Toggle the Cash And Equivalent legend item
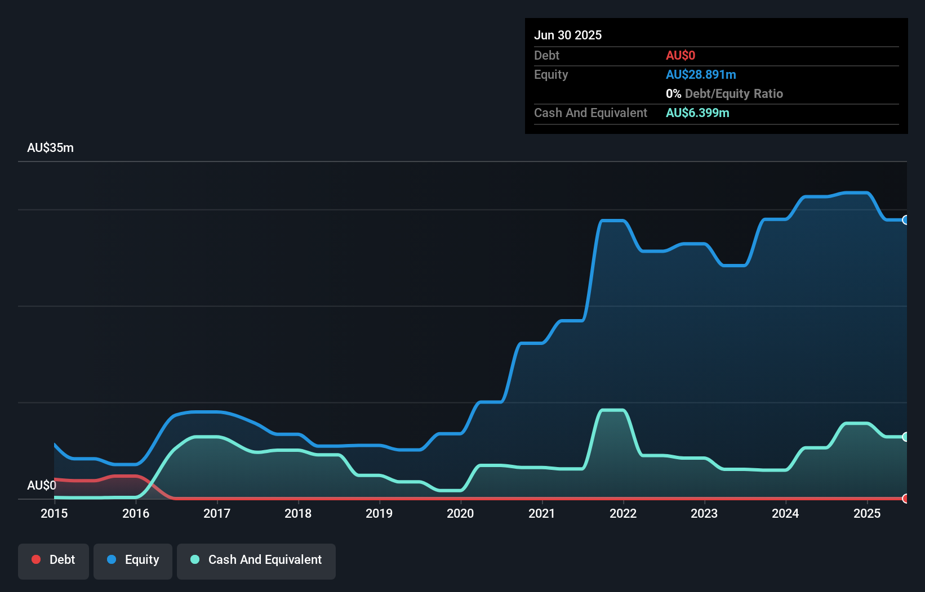925x592 pixels. pos(256,560)
